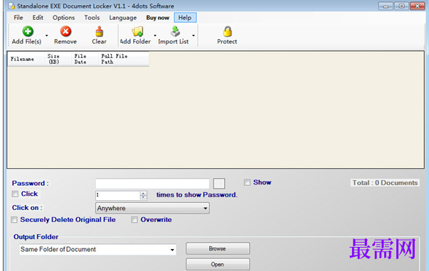Click the Protect padlock icon
Screen dimensions: 429x271
tap(227, 31)
